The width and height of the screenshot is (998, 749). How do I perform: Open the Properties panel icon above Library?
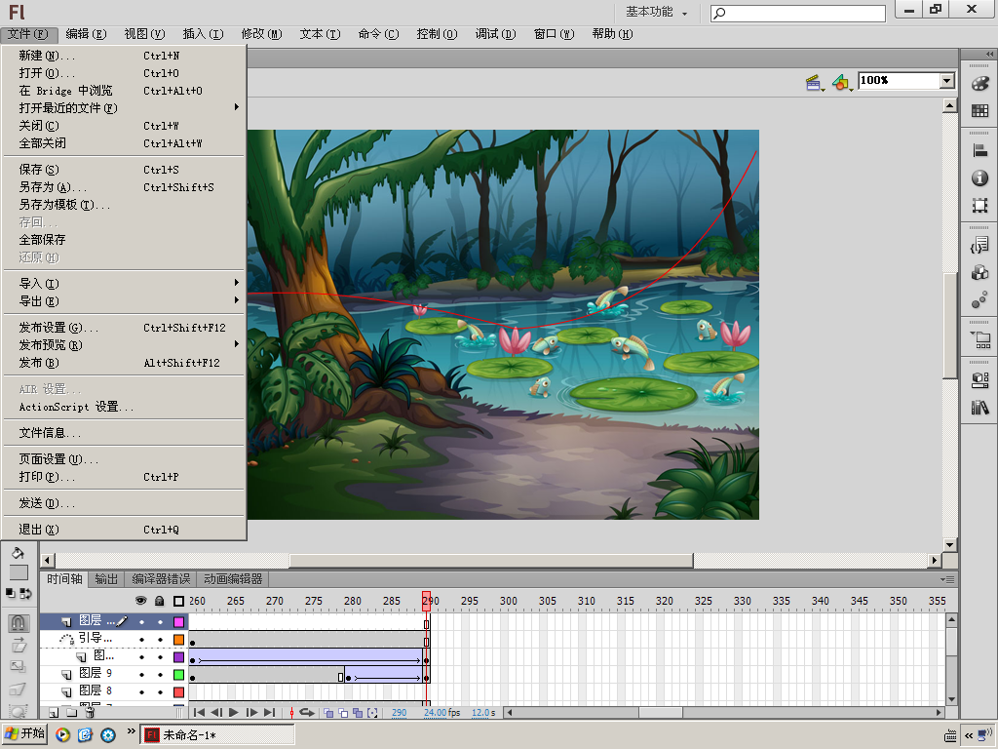pyautogui.click(x=979, y=379)
